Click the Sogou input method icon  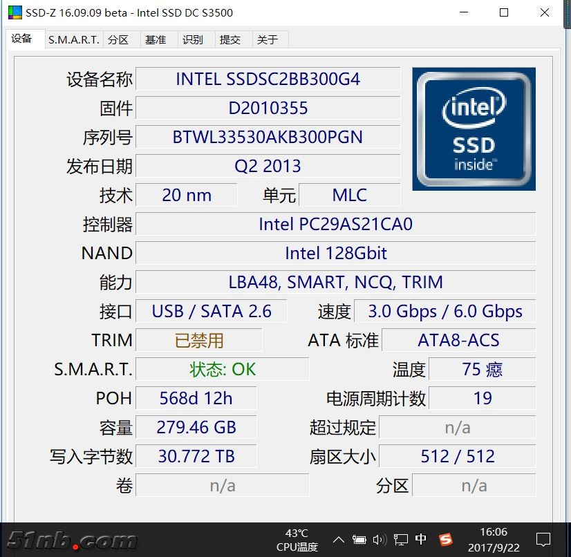445,539
